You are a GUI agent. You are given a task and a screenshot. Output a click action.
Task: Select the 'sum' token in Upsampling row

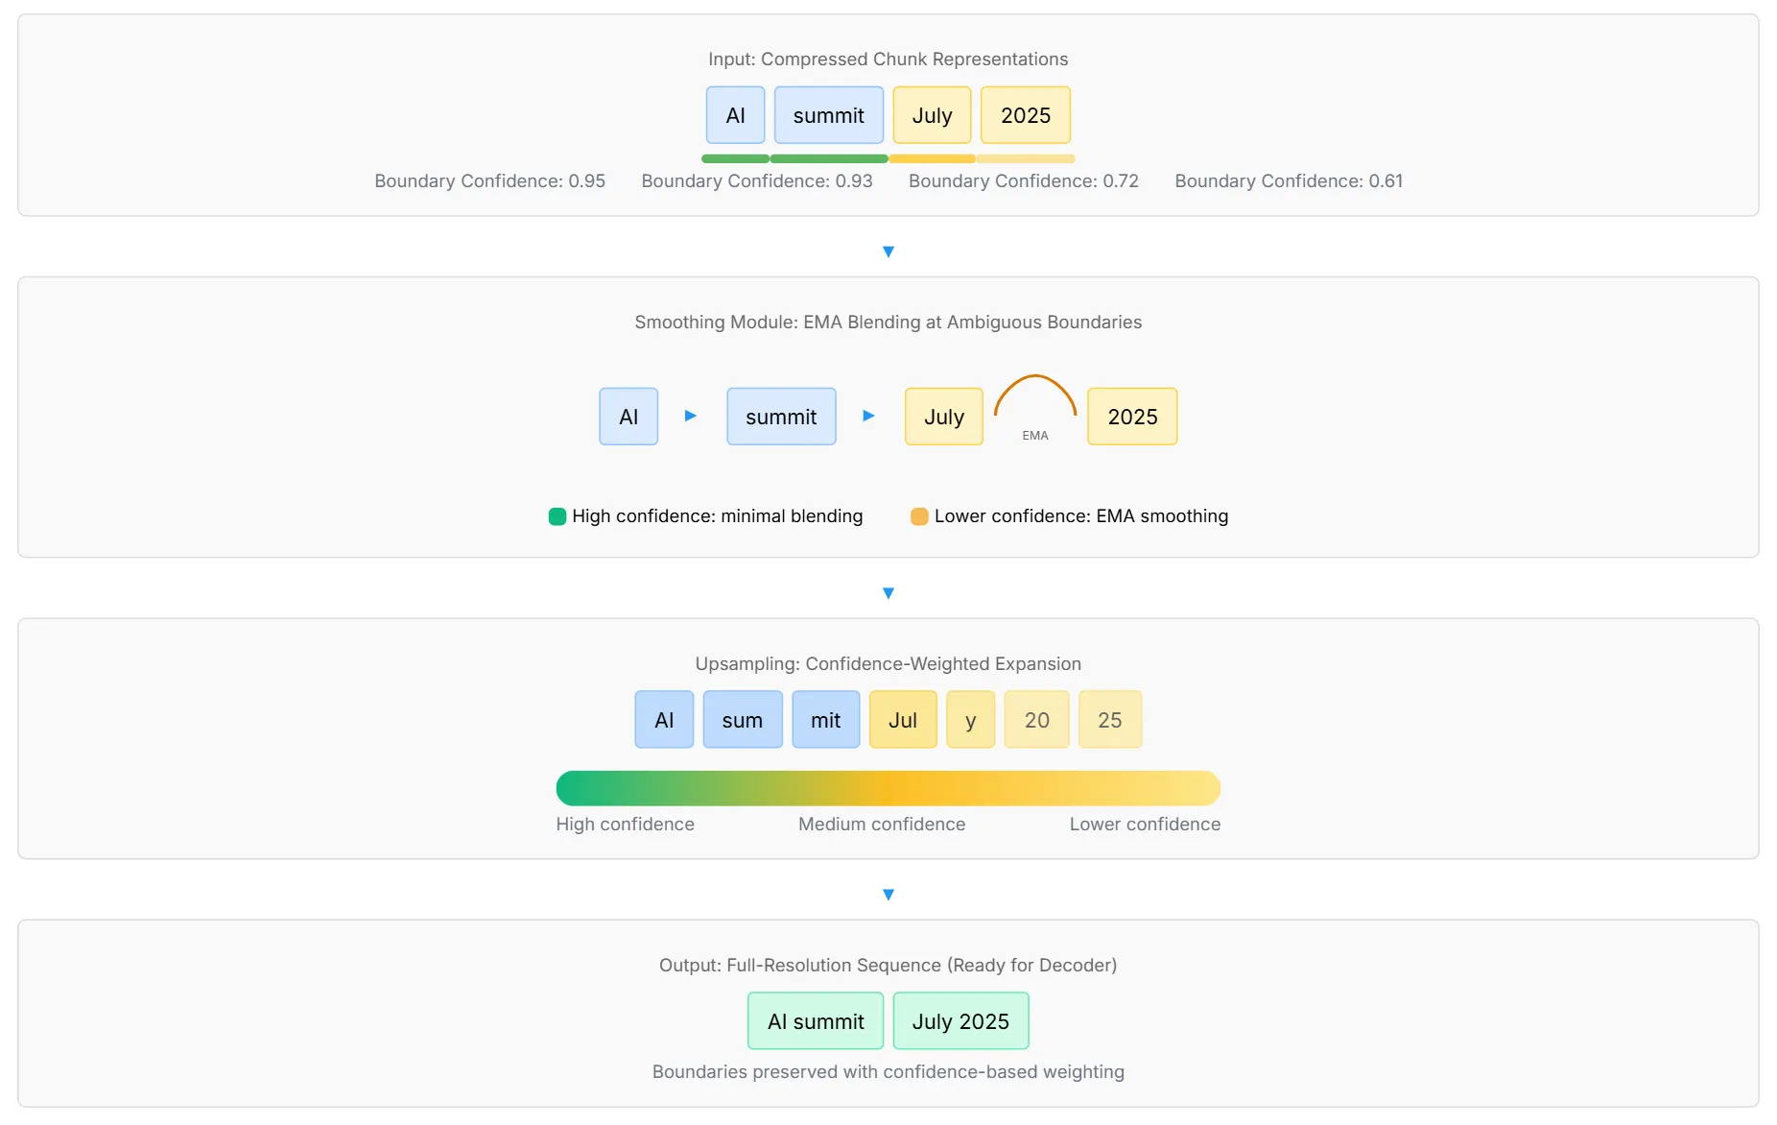coord(742,720)
